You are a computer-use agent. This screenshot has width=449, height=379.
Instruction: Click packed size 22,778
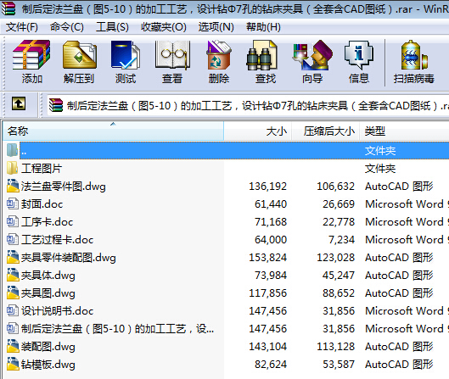[x=339, y=221]
